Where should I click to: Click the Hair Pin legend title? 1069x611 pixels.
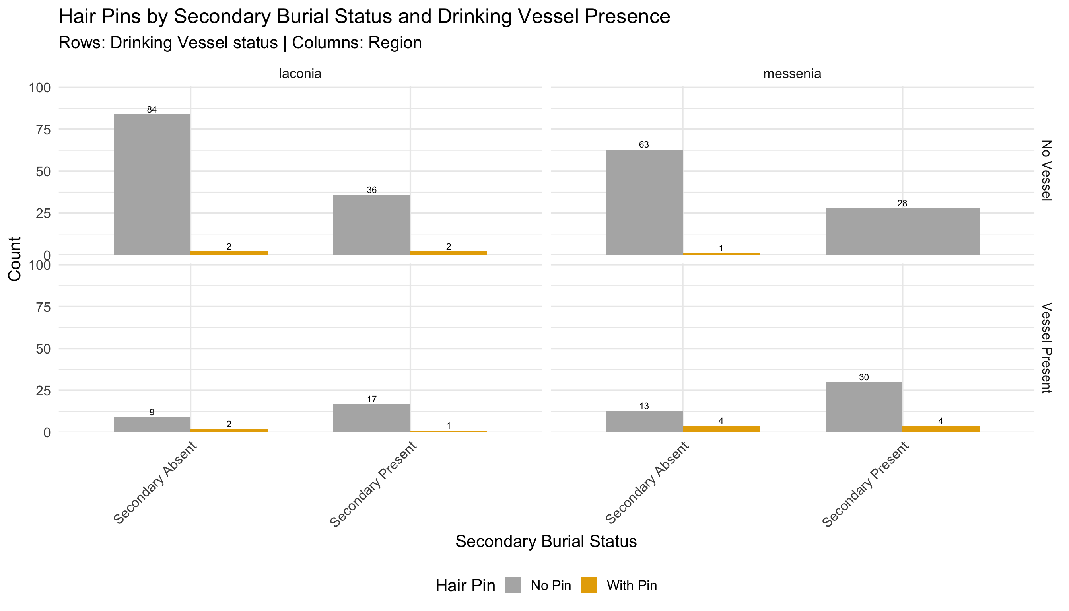(465, 586)
